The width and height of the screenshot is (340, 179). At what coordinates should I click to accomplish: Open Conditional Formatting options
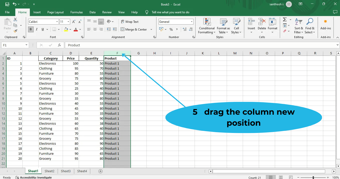click(206, 26)
